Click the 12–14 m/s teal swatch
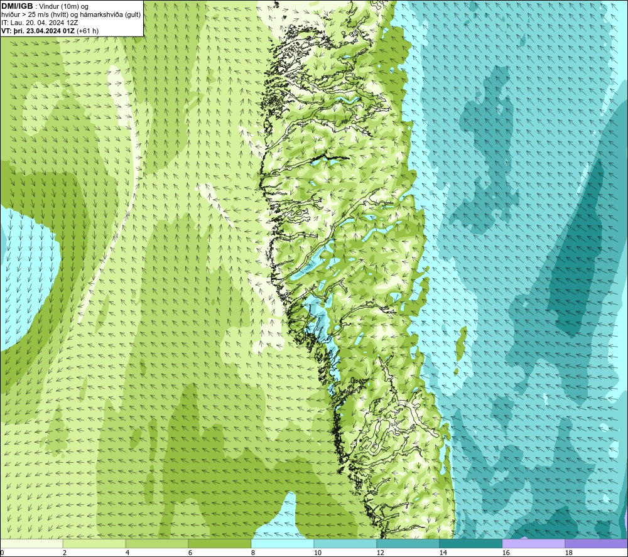Image resolution: width=628 pixels, height=557 pixels. (408, 544)
